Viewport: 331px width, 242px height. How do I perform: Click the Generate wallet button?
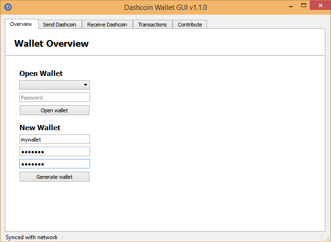click(55, 177)
